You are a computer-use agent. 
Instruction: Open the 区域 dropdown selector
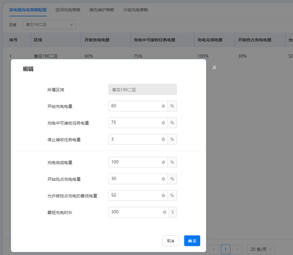(x=50, y=24)
